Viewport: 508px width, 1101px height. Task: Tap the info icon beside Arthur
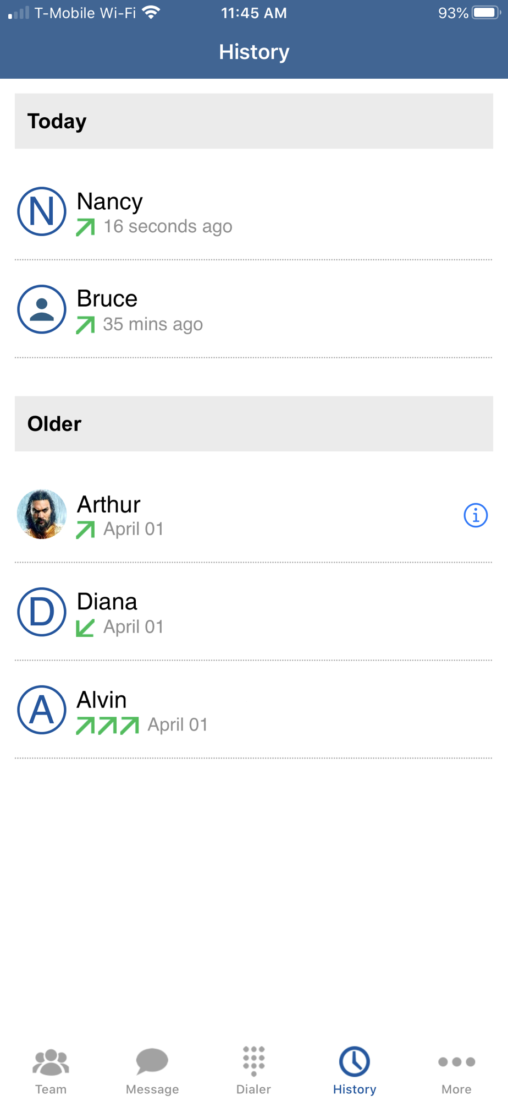[476, 515]
